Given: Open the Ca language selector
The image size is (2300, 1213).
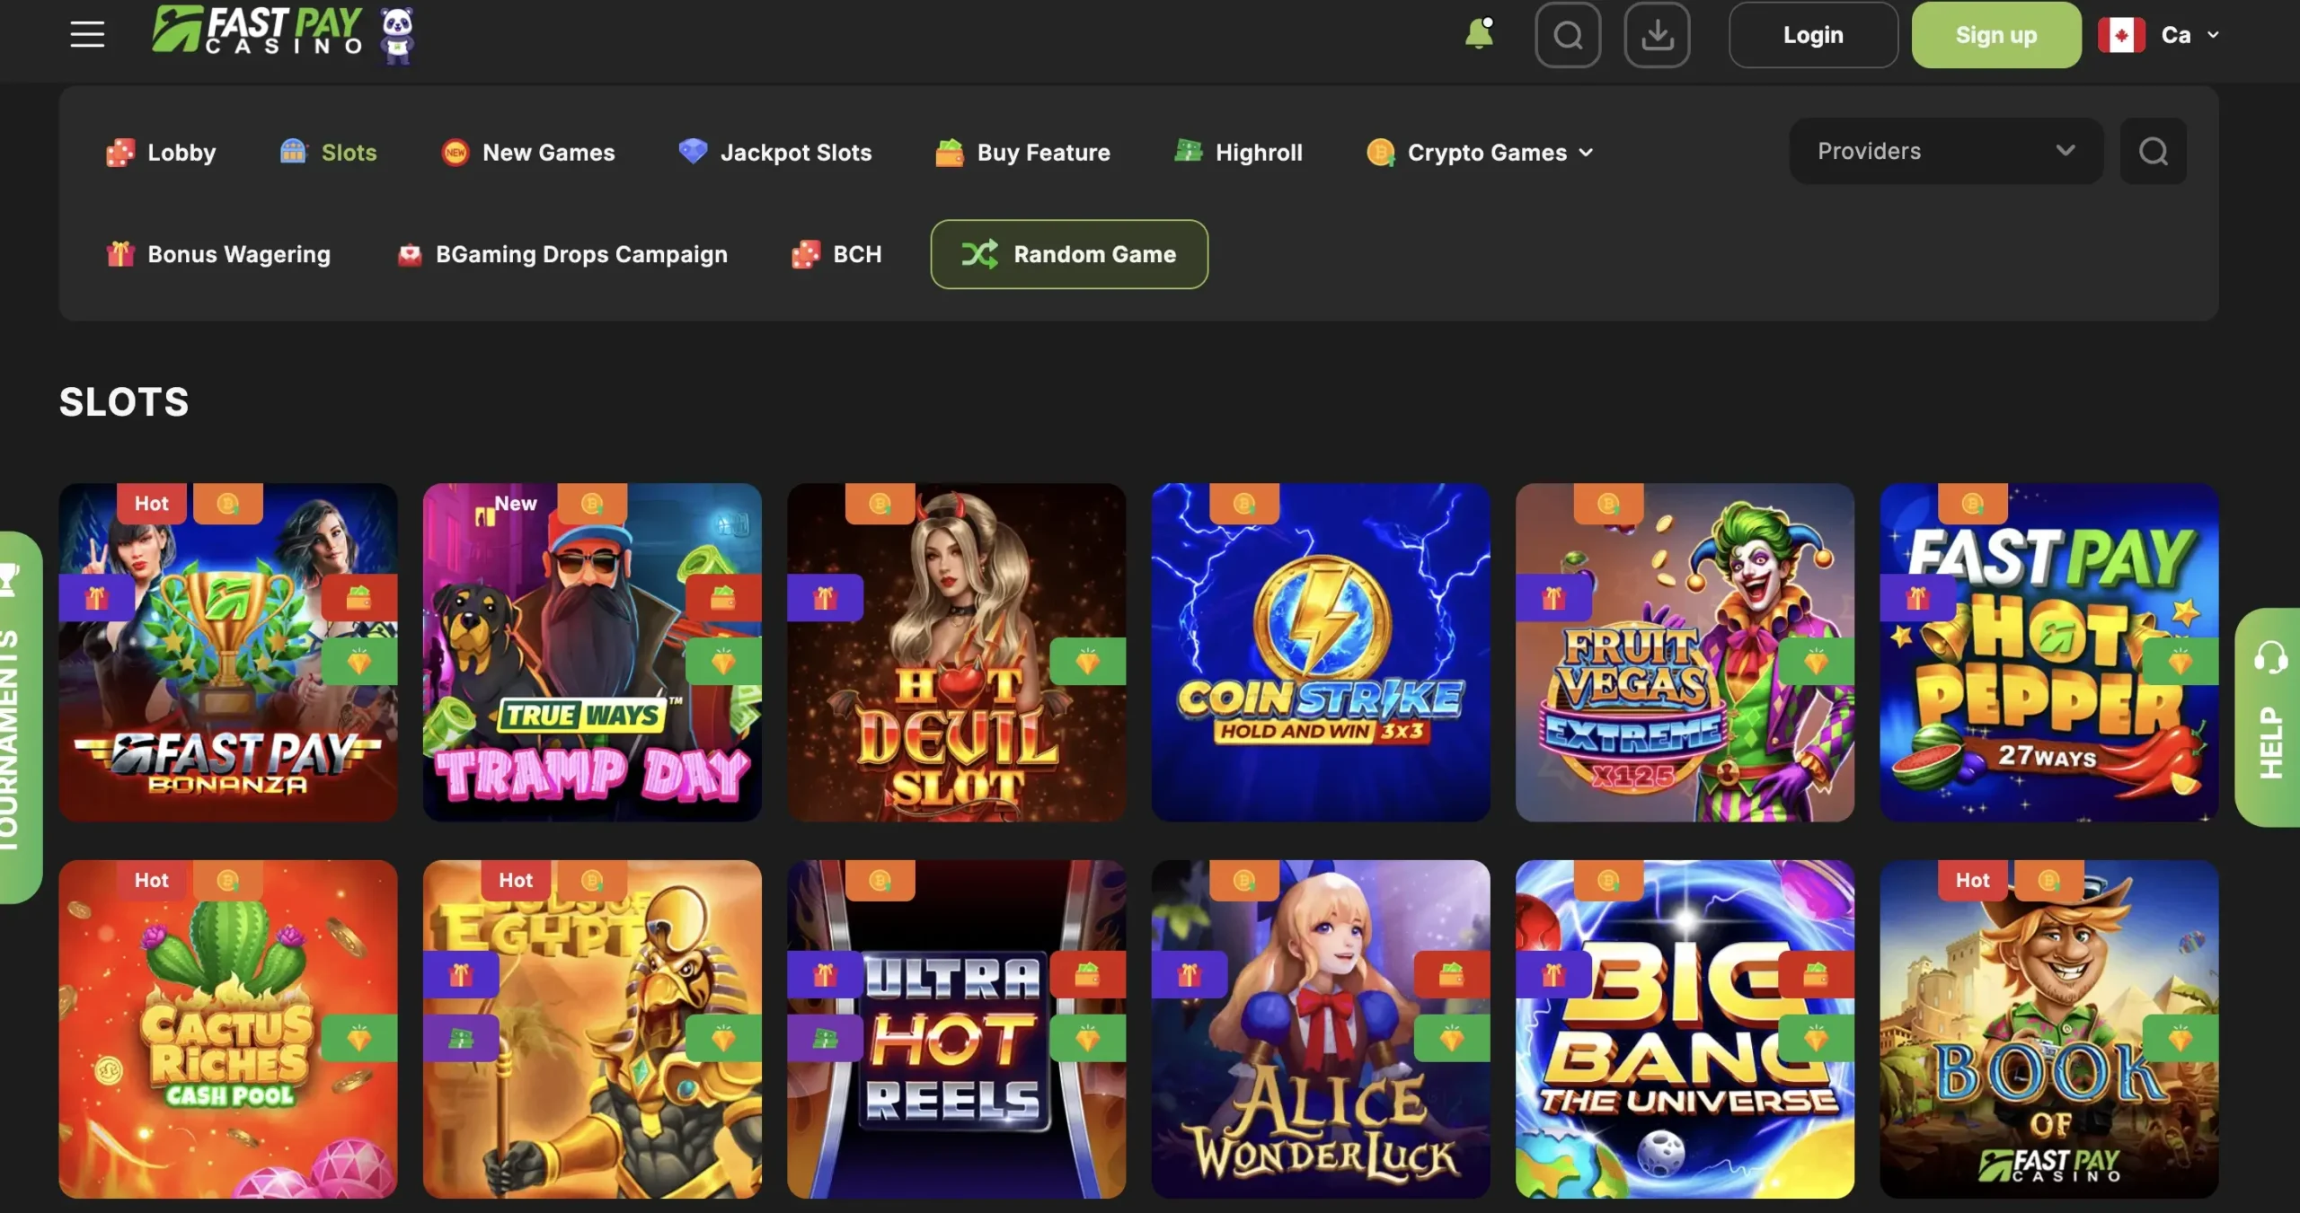Looking at the screenshot, I should (2189, 35).
